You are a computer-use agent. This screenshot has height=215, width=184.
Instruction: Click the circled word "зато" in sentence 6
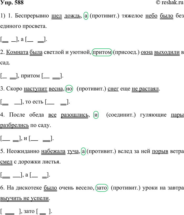coord(102,187)
